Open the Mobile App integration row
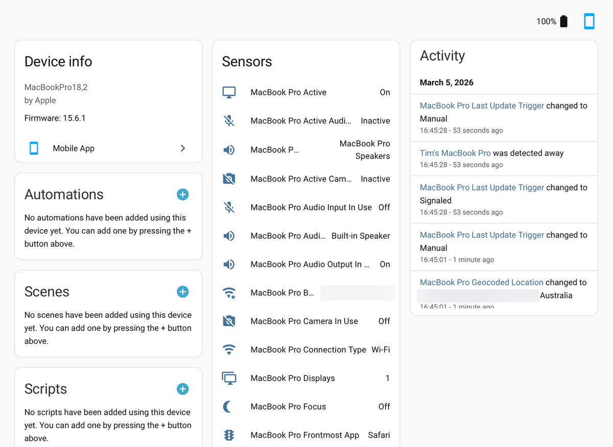Image resolution: width=613 pixels, height=447 pixels. [x=74, y=148]
